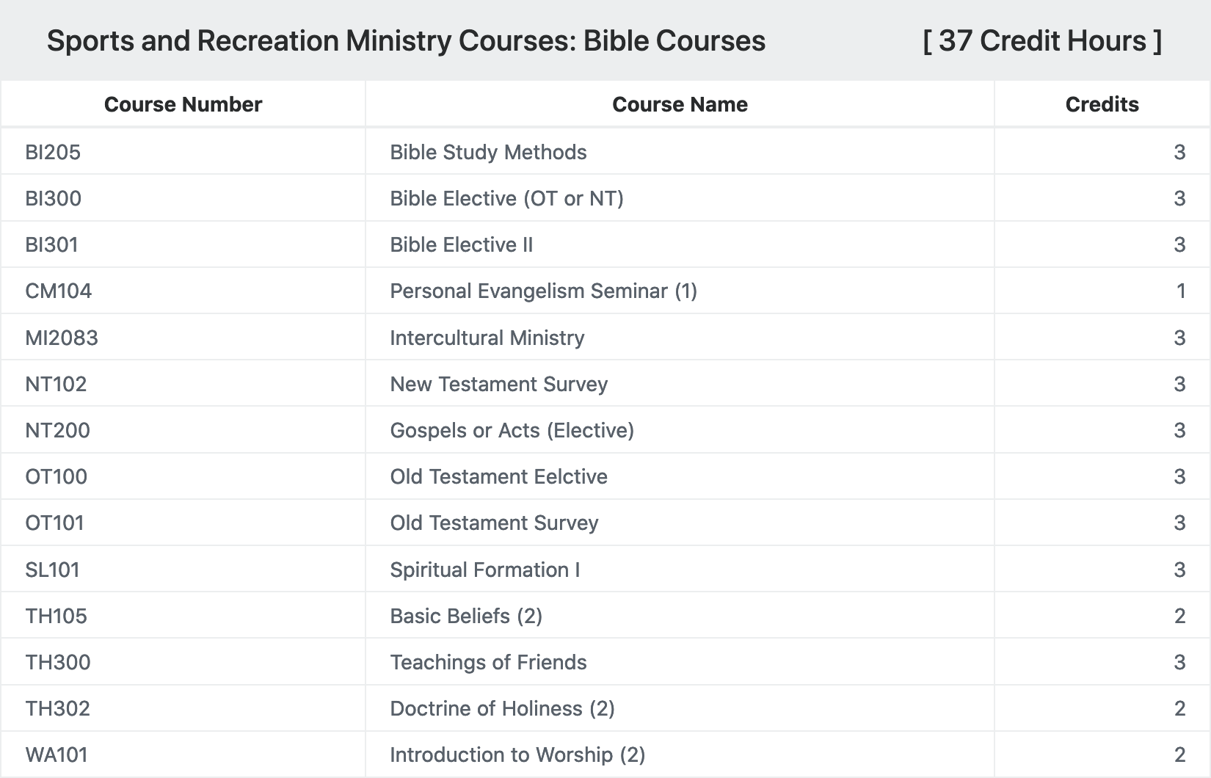Select the Bible Elective II row
This screenshot has width=1211, height=778.
pyautogui.click(x=605, y=244)
